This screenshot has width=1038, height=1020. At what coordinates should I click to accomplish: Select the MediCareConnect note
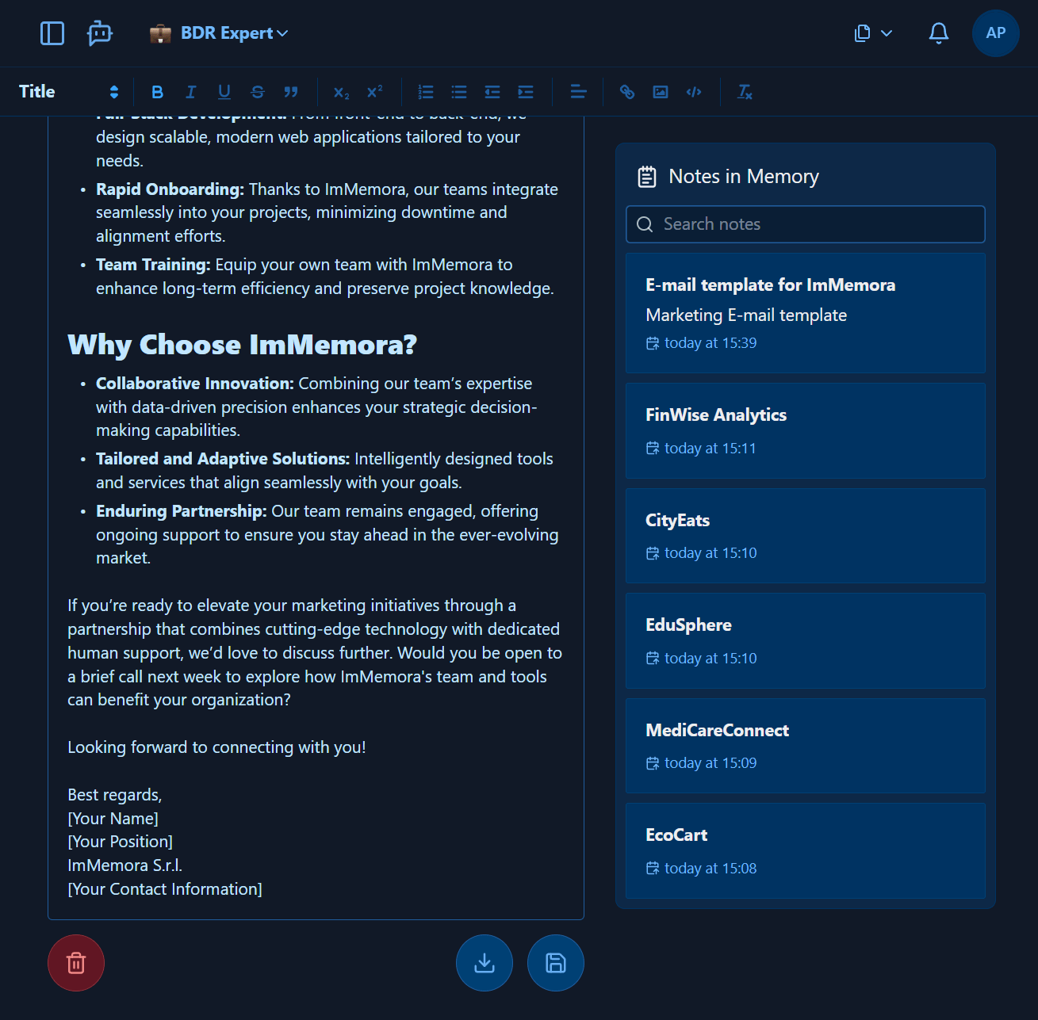click(806, 746)
